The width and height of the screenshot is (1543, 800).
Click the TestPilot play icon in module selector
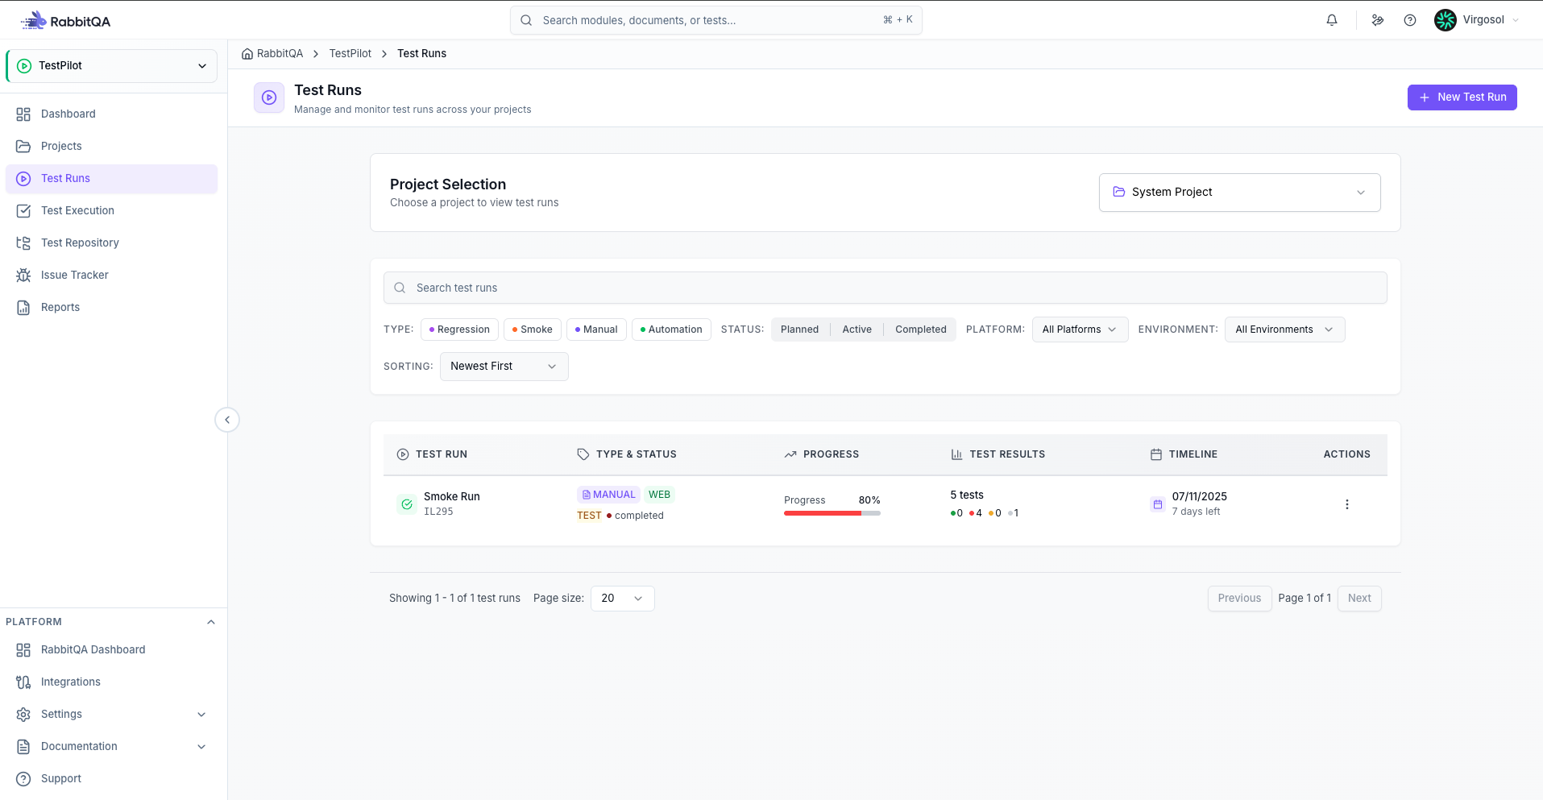click(x=24, y=66)
